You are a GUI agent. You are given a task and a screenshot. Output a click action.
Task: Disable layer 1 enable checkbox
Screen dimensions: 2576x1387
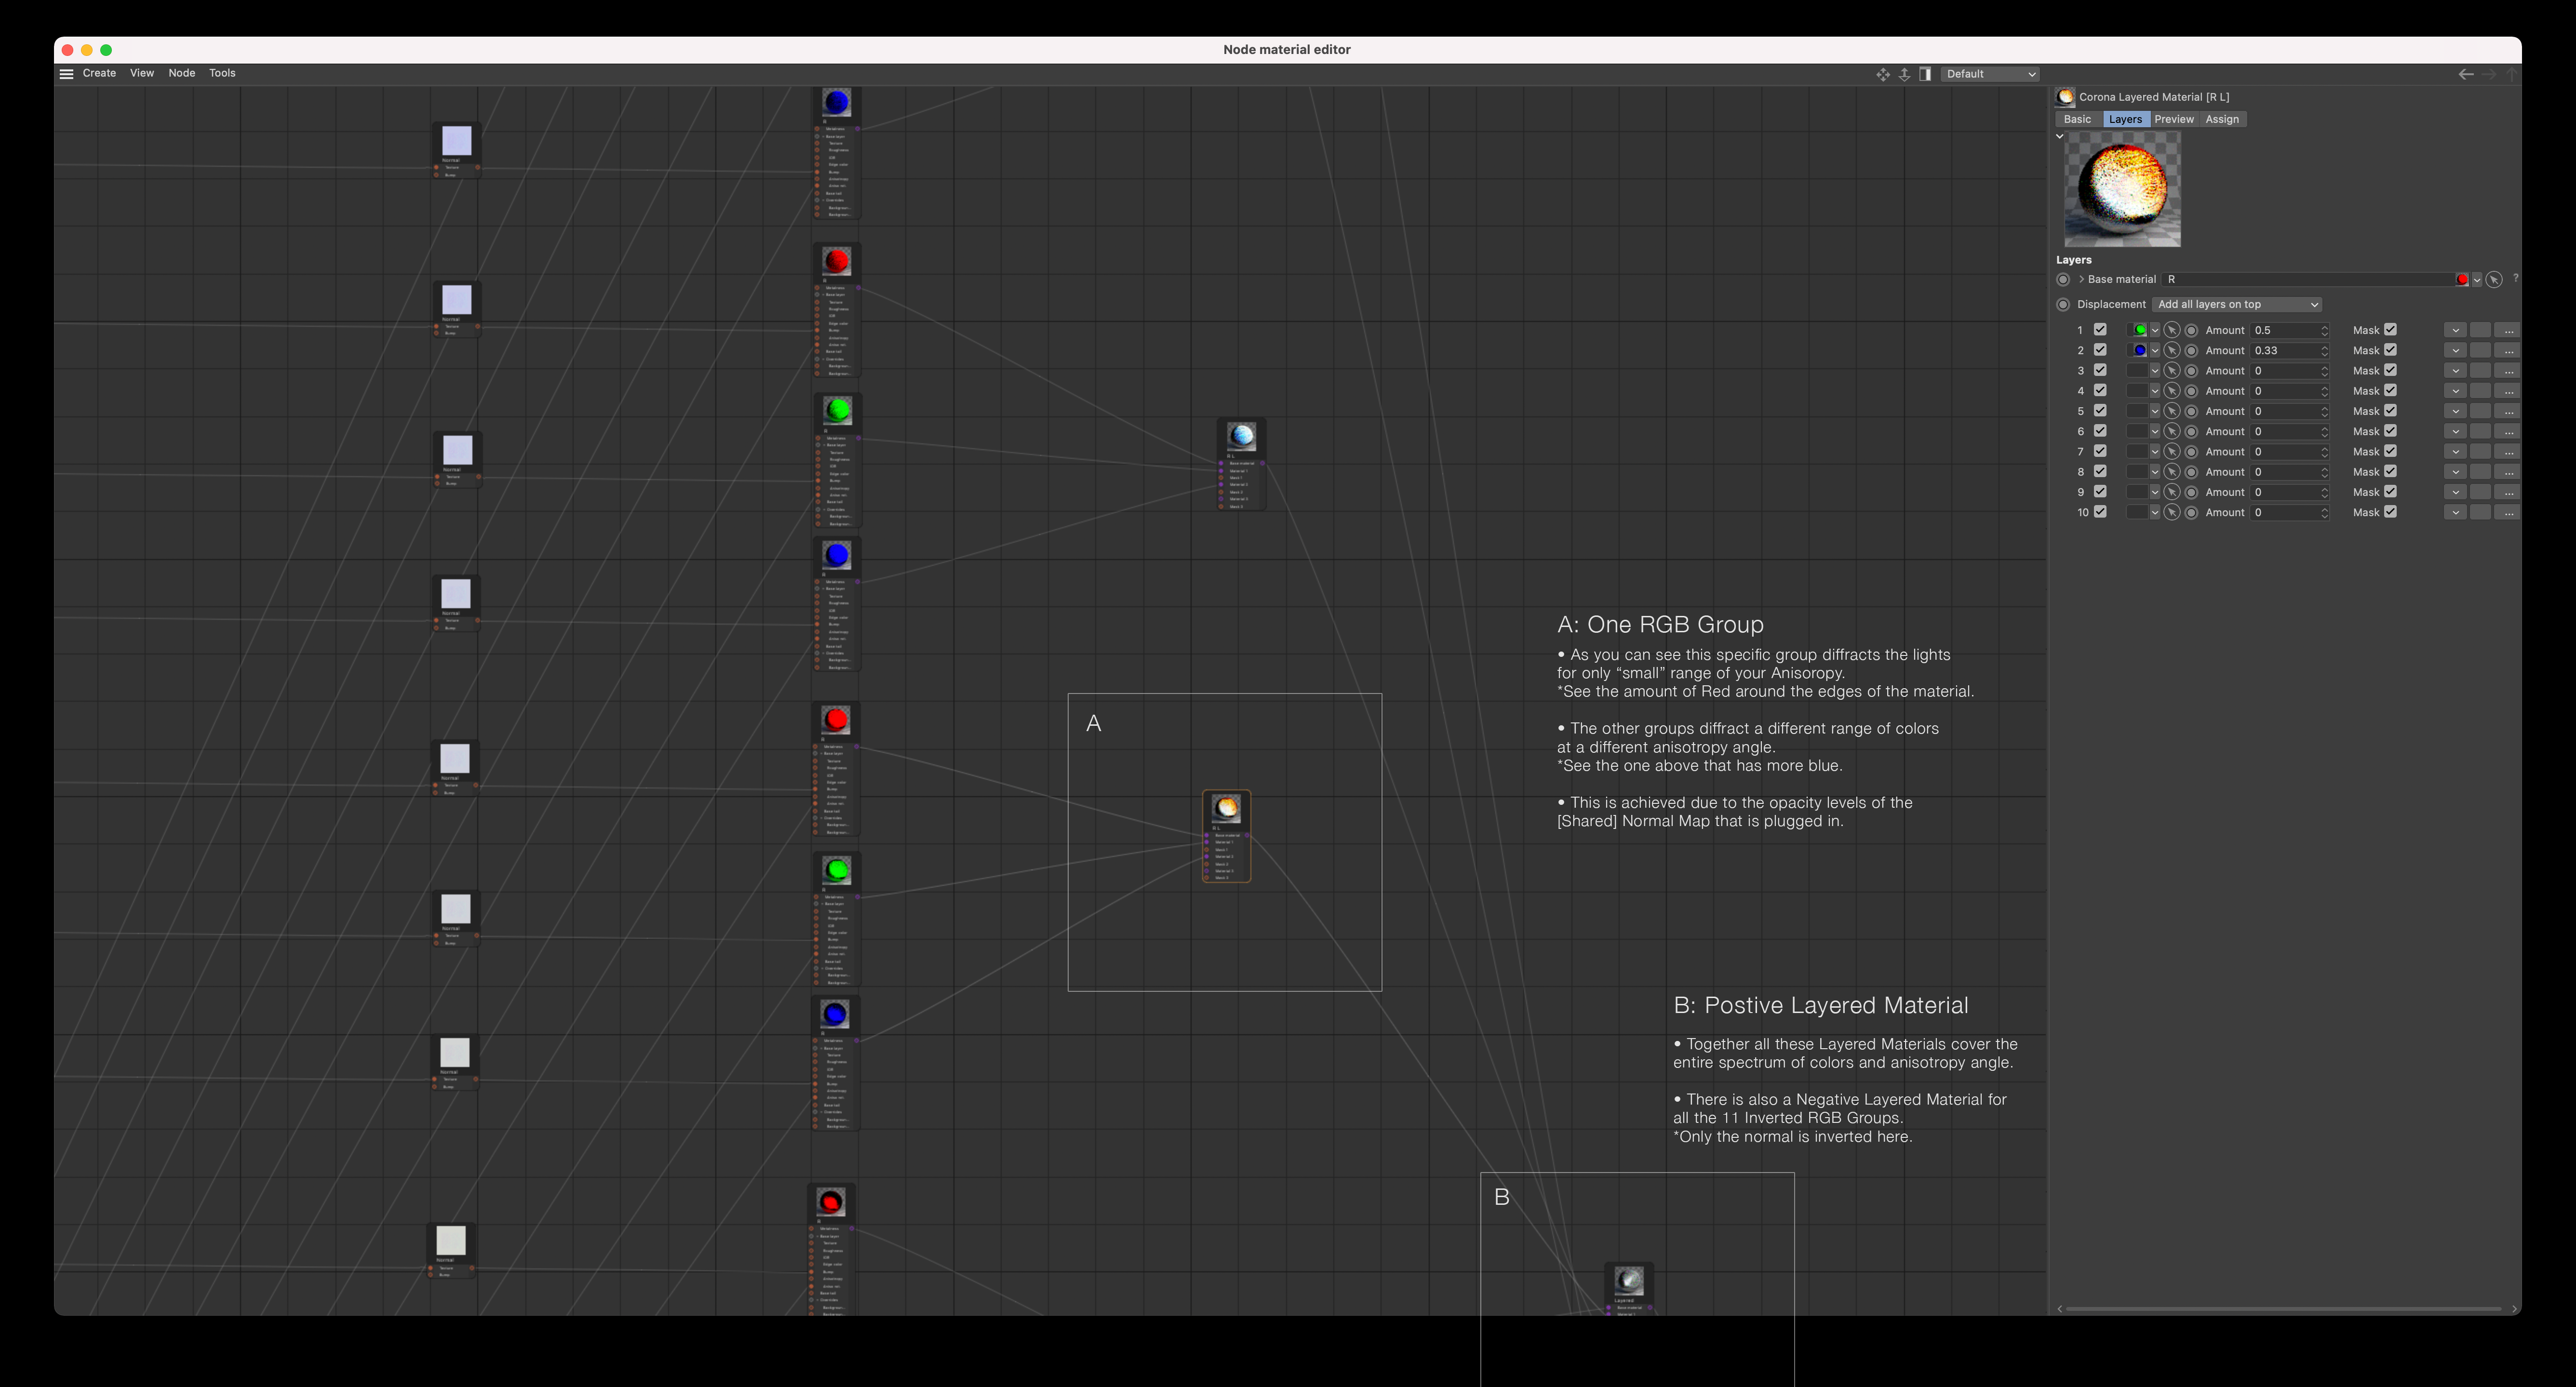coord(2100,329)
